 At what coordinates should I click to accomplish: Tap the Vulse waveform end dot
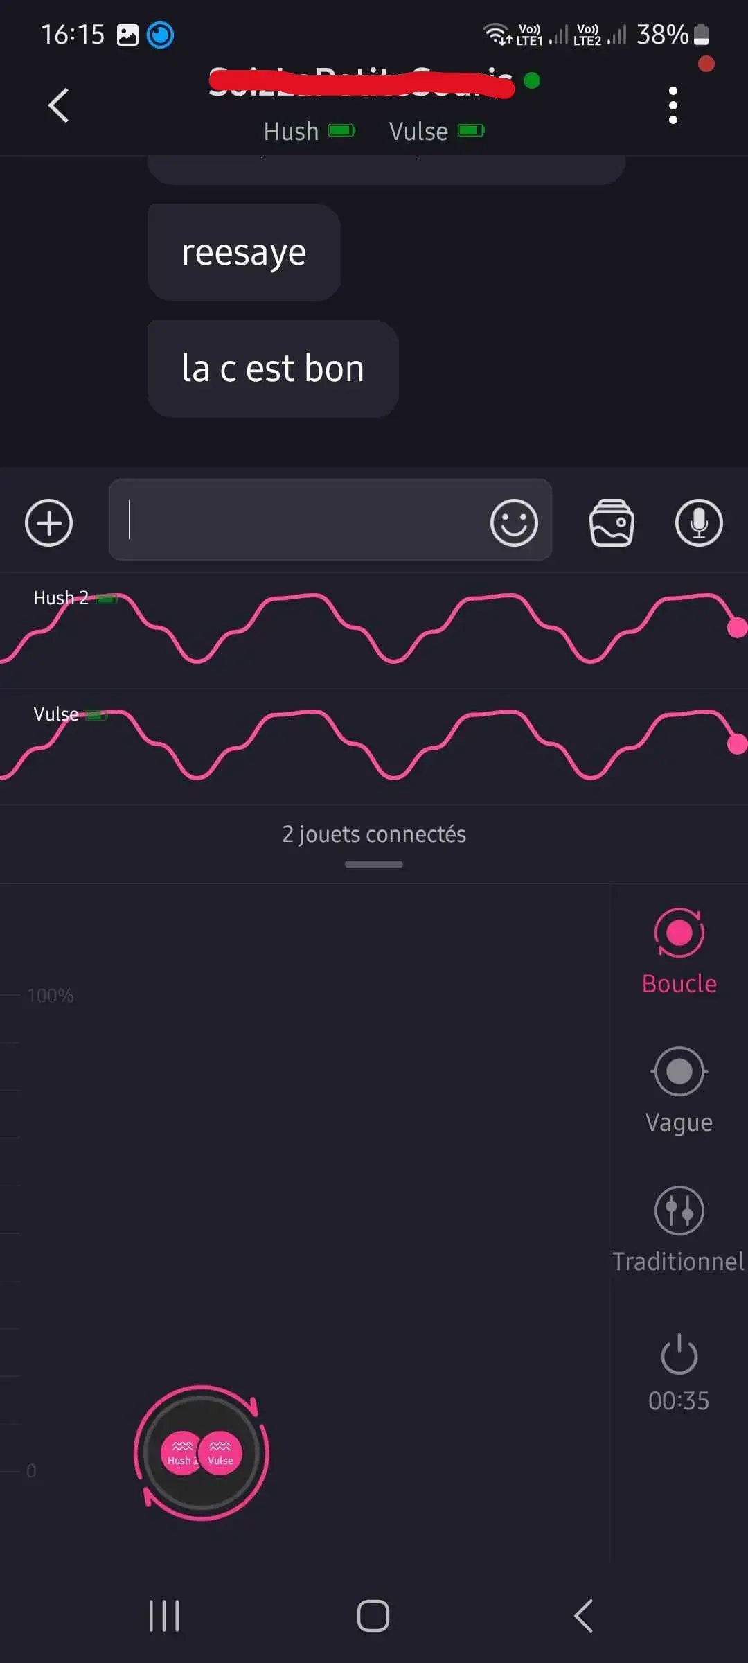pyautogui.click(x=737, y=744)
